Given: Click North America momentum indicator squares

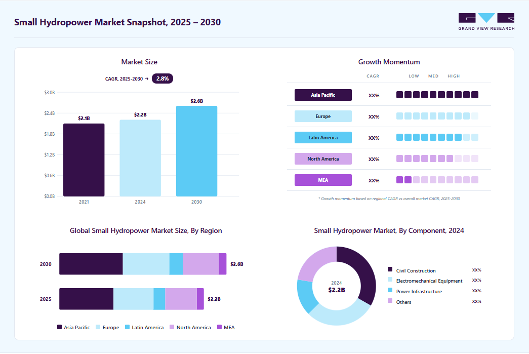Looking at the screenshot, I should [437, 159].
